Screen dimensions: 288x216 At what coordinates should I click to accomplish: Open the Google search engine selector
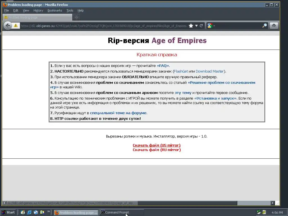tap(211, 26)
